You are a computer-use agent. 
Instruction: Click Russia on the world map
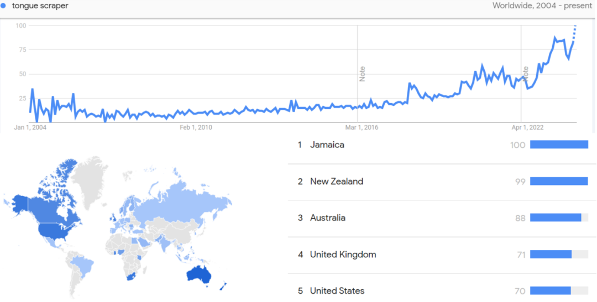click(182, 205)
